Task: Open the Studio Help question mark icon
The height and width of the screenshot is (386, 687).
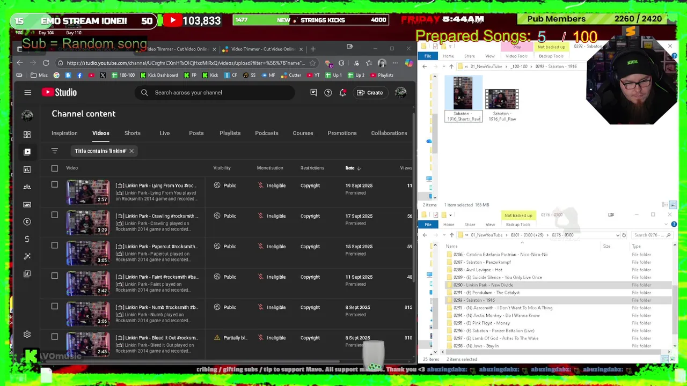Action: pos(328,93)
